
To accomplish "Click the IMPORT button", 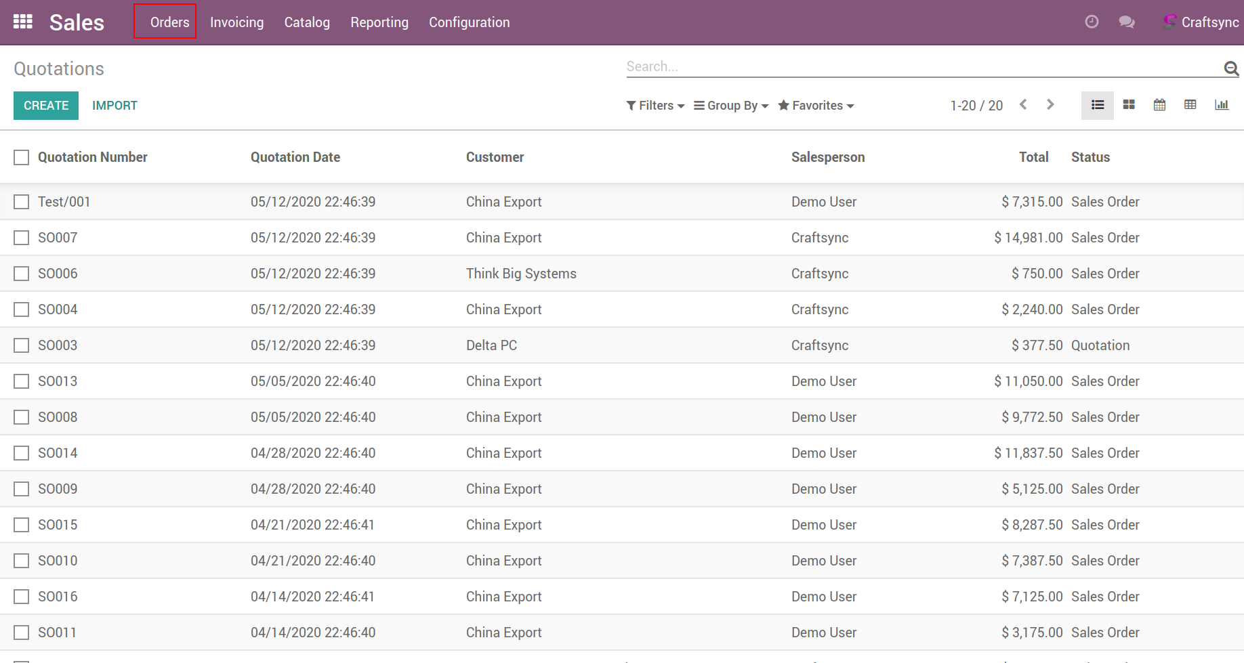I will (x=115, y=106).
